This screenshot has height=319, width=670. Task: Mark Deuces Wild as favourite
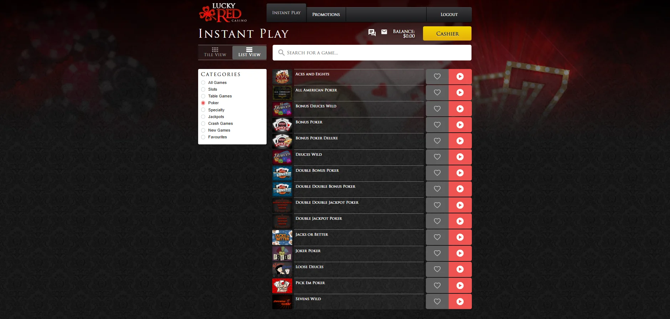(x=437, y=157)
